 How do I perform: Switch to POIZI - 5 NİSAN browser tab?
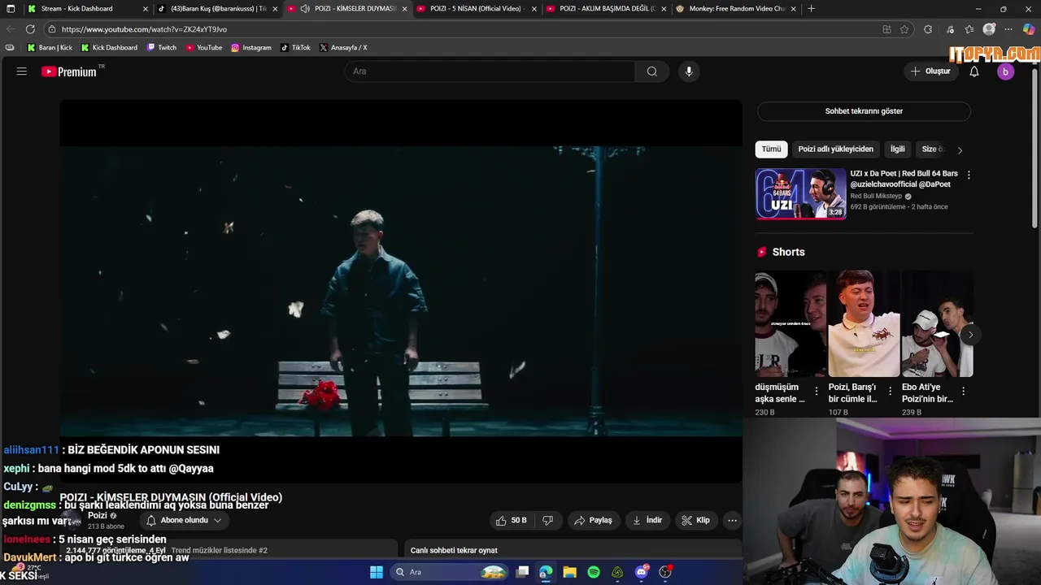pyautogui.click(x=476, y=9)
